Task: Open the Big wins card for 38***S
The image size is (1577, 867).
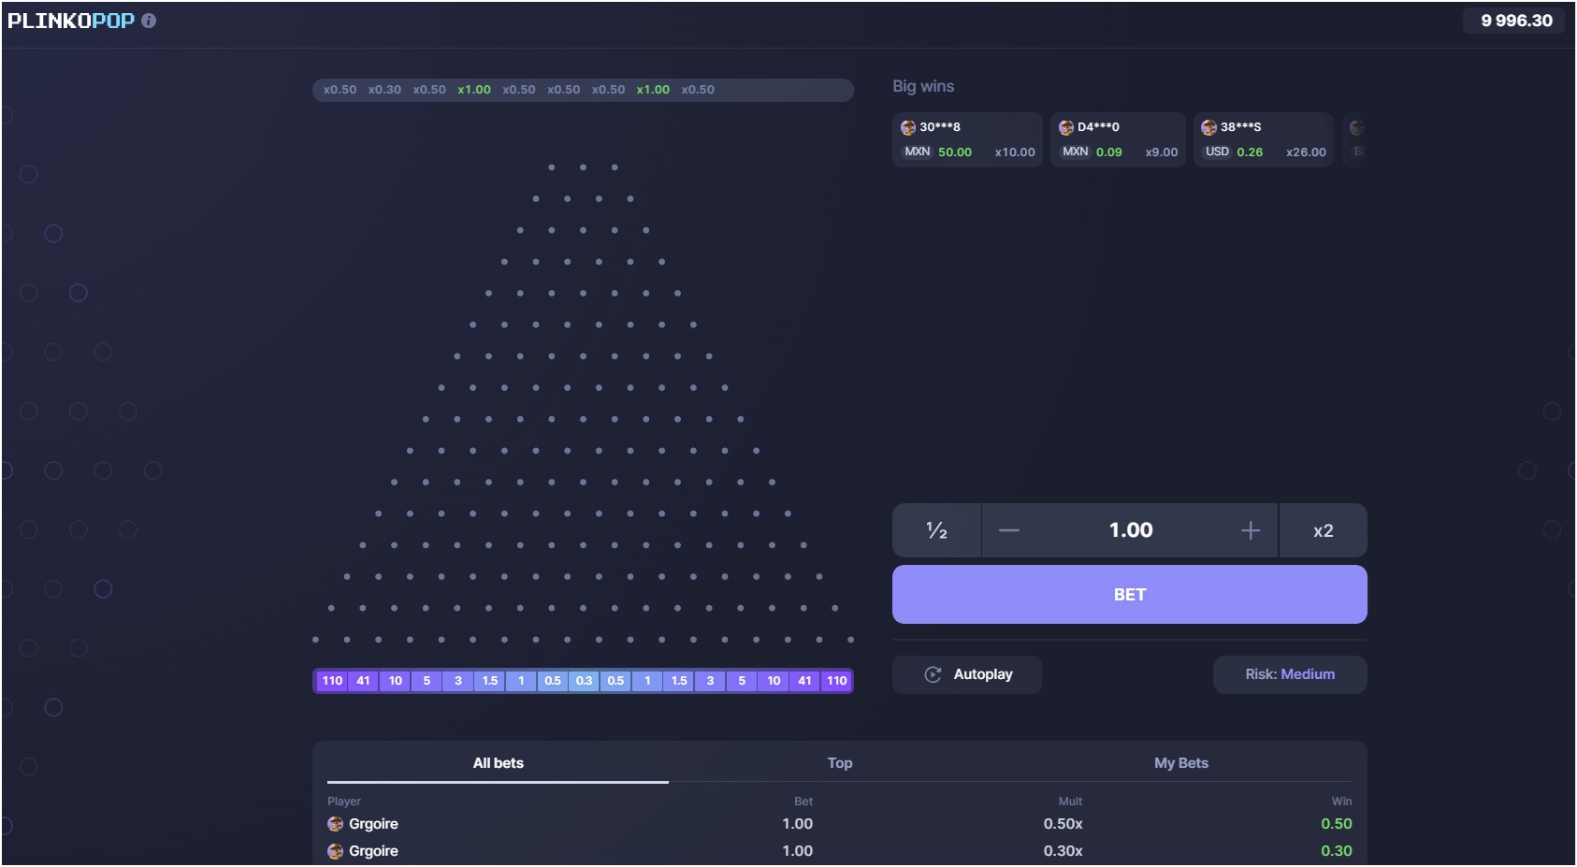Action: click(1265, 138)
